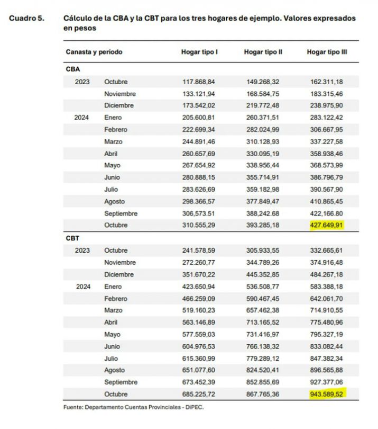Click the Cuadro 5. caption label
The image size is (378, 429).
click(26, 19)
